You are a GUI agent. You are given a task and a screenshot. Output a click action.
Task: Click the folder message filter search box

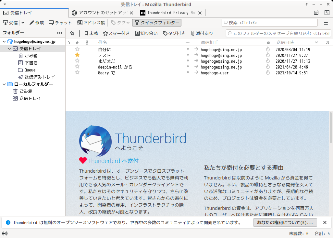click(278, 33)
